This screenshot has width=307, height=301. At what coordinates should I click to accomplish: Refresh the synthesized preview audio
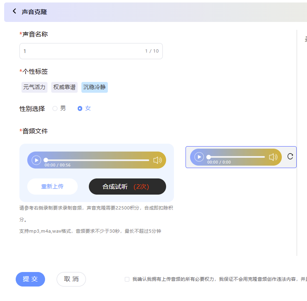click(x=290, y=157)
